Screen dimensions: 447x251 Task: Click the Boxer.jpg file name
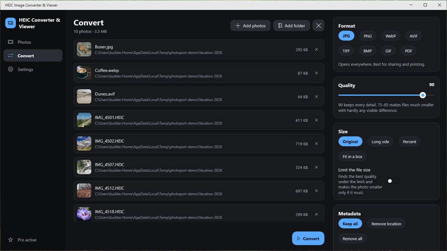pyautogui.click(x=104, y=47)
